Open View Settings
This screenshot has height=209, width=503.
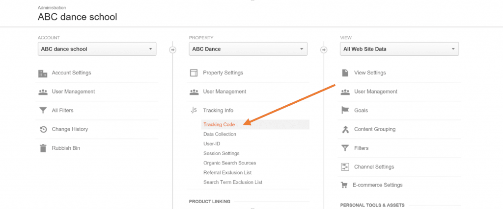coord(370,73)
